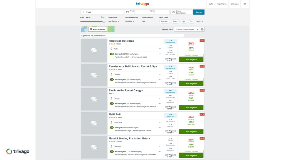Click the -43% discount tag for Hard Rock Hotel
Viewport: 285px width, 160px height.
point(202,41)
